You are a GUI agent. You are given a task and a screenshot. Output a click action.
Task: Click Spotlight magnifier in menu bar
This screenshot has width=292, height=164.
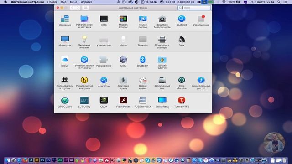[279, 2]
